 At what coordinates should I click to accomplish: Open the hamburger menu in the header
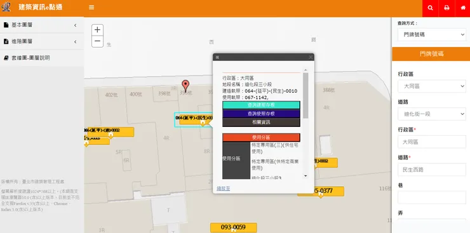pyautogui.click(x=91, y=8)
